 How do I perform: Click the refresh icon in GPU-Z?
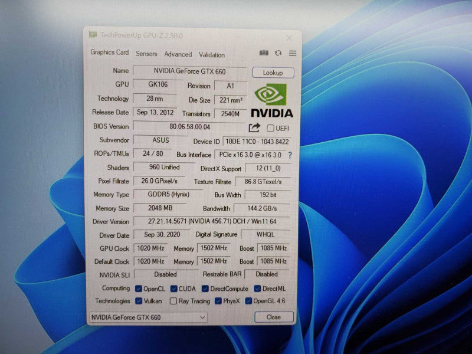click(278, 53)
